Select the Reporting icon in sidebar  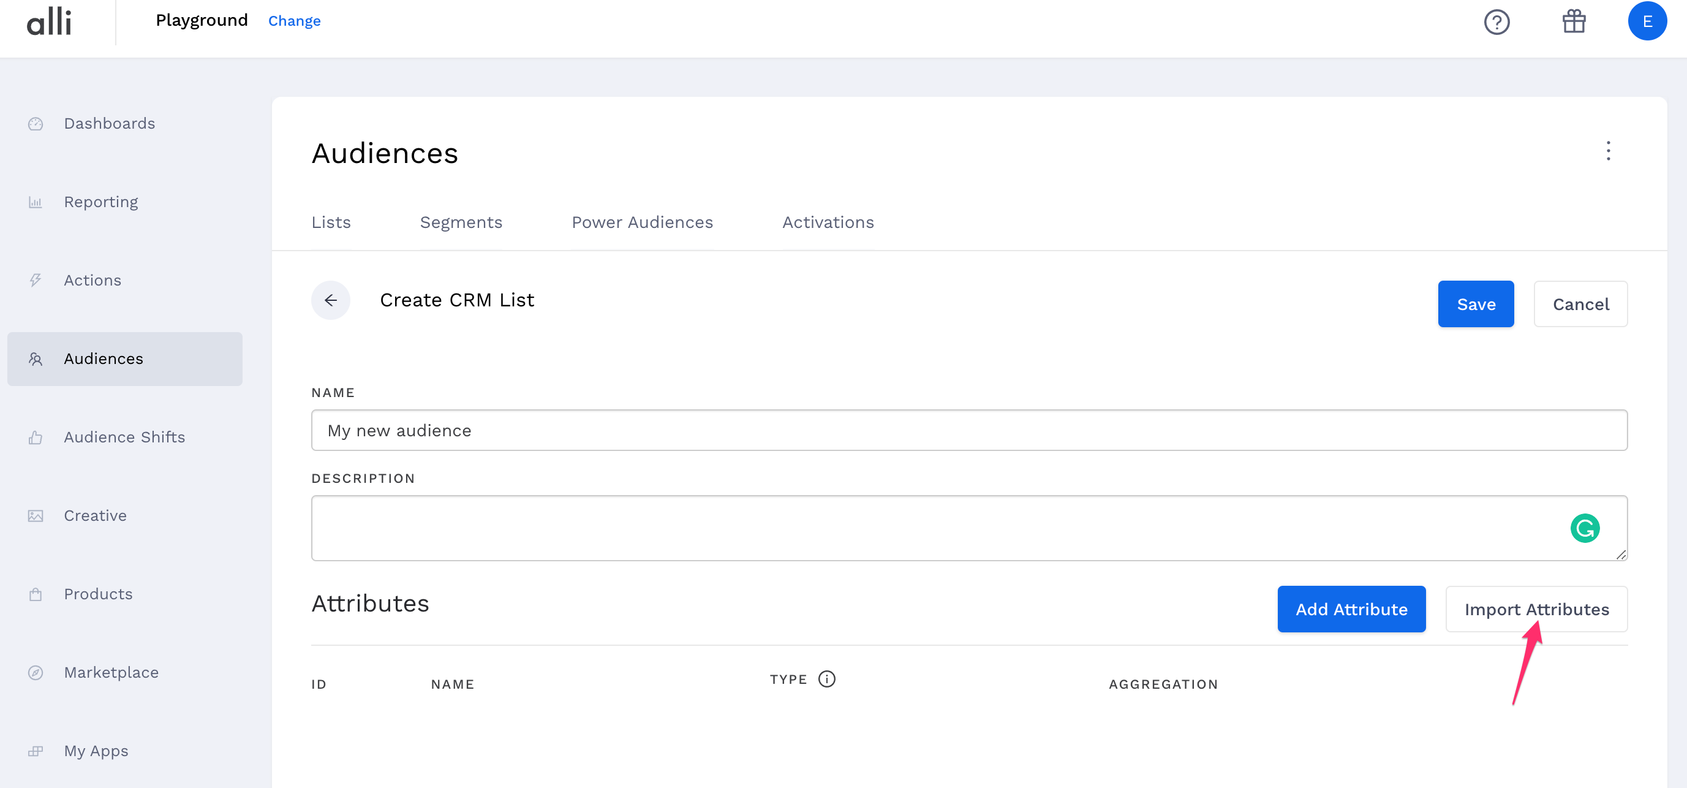coord(36,202)
